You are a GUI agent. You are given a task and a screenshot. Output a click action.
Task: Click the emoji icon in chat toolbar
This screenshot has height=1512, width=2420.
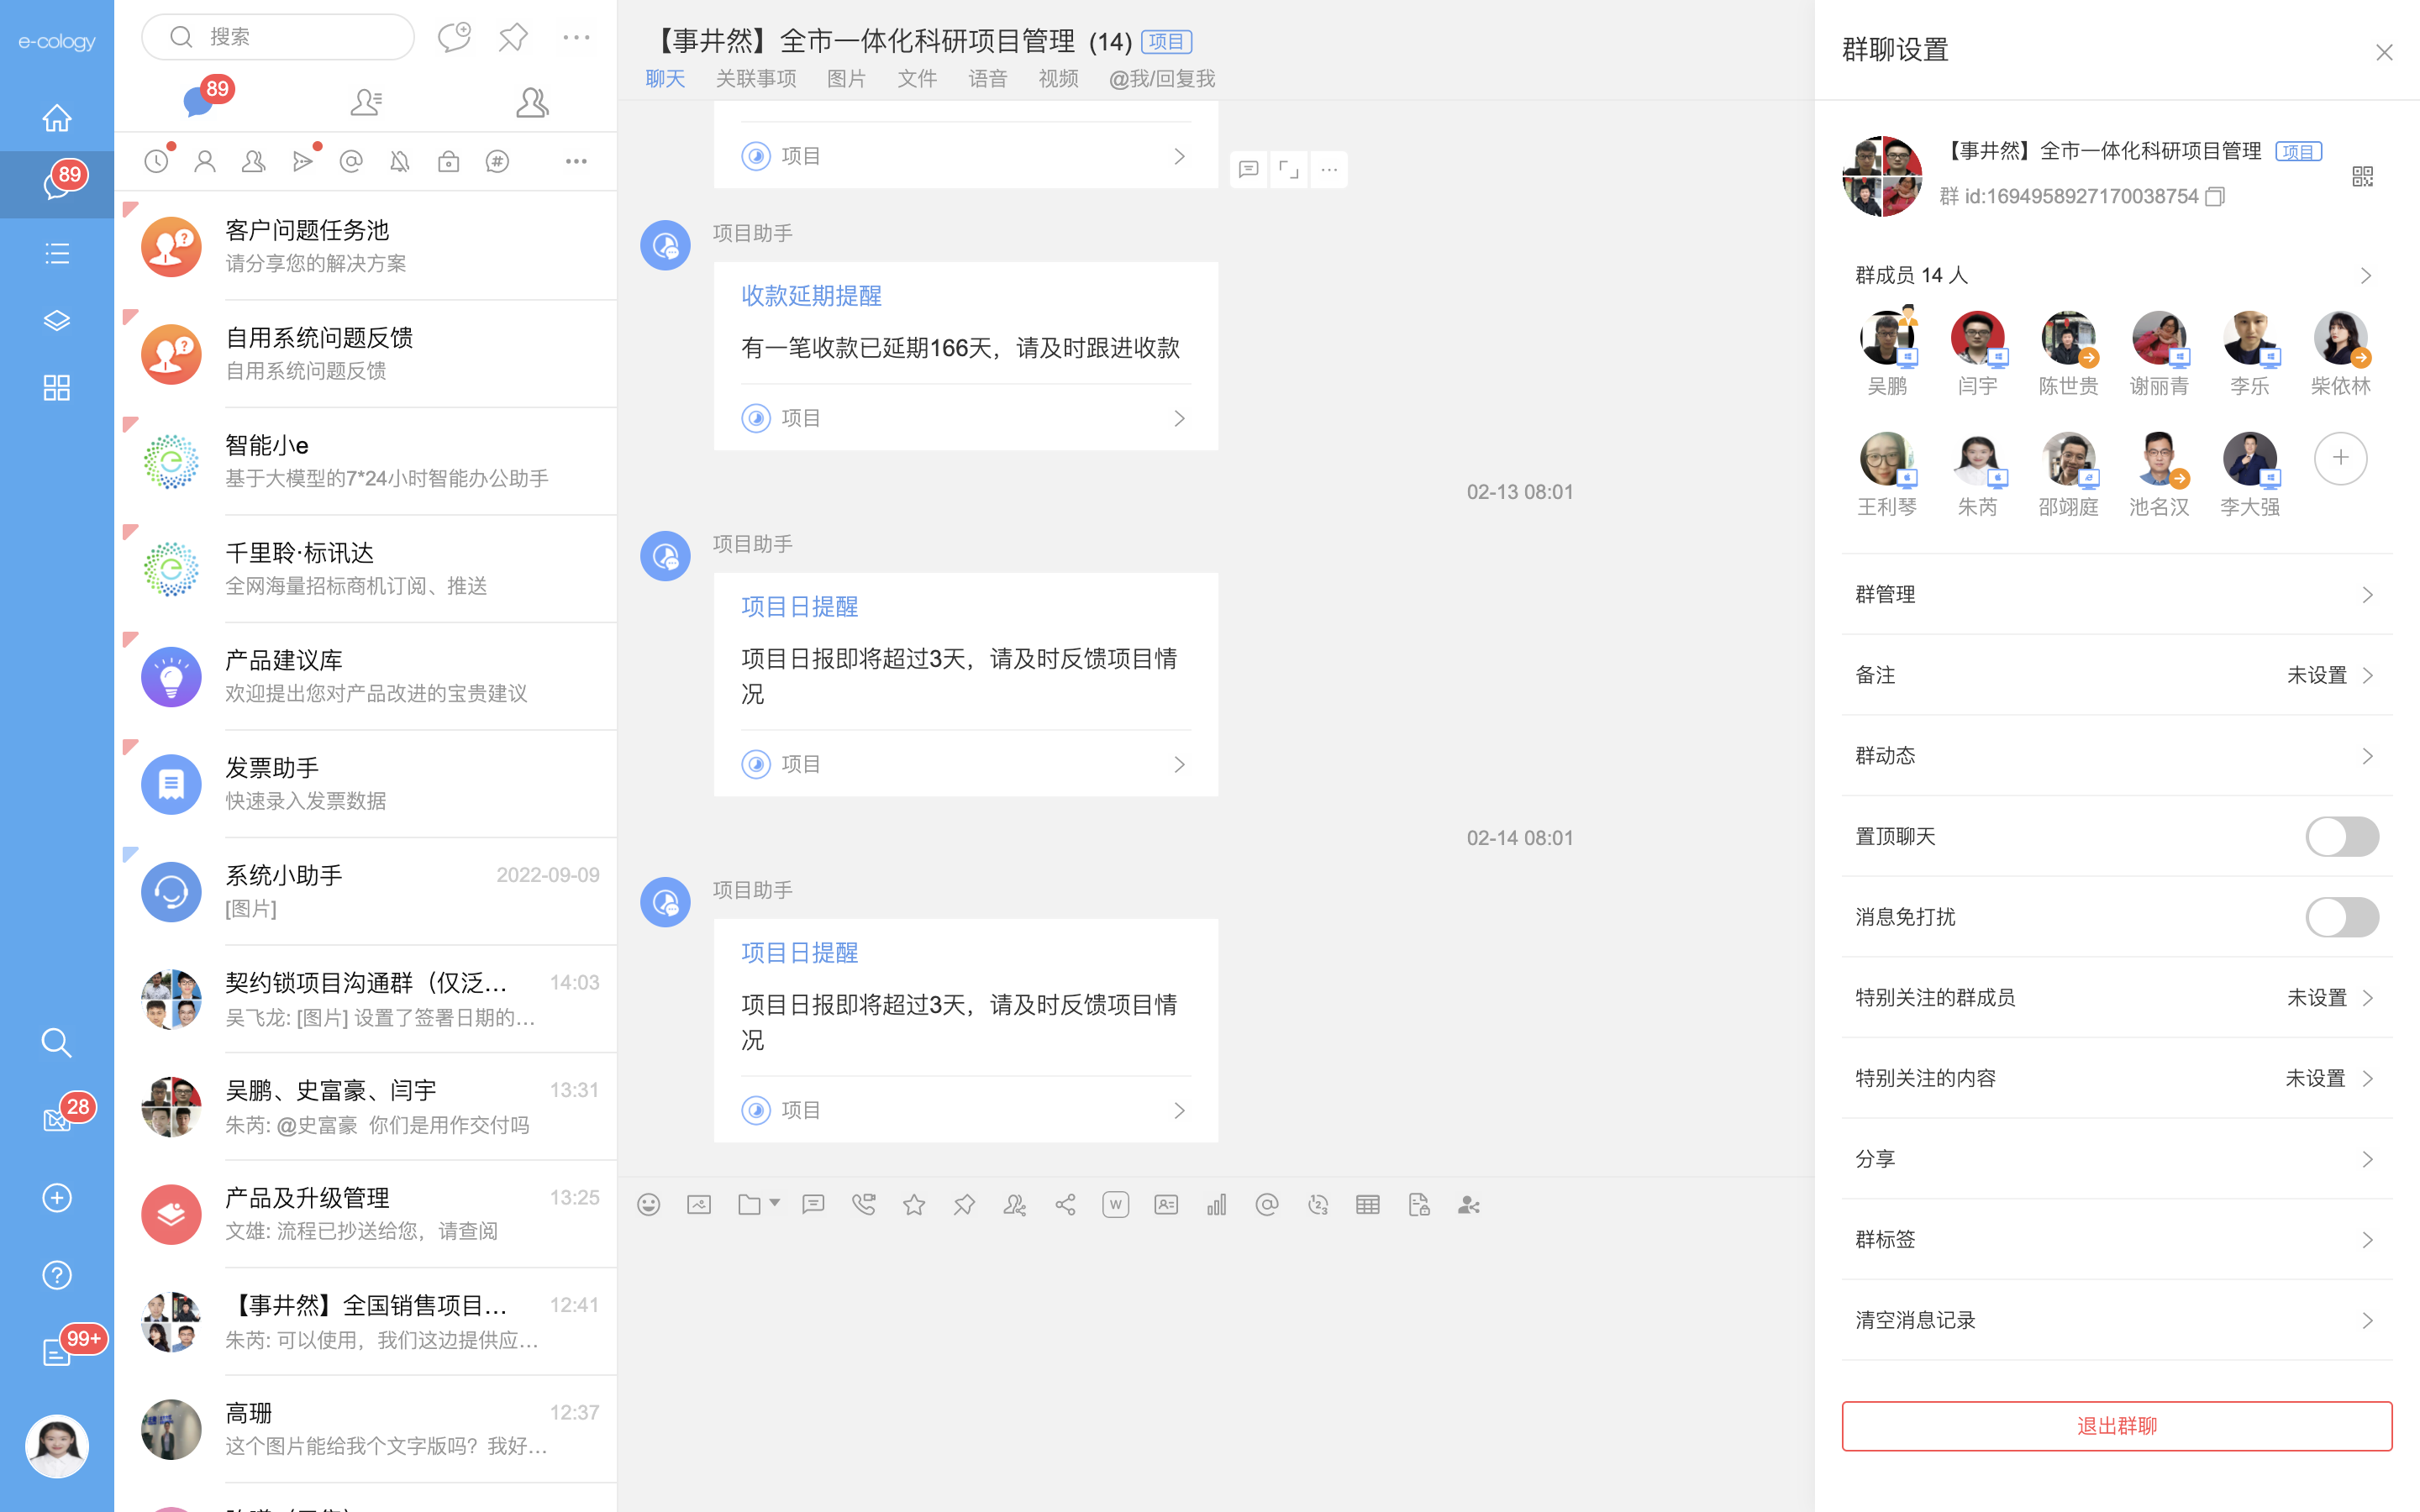pyautogui.click(x=648, y=1205)
